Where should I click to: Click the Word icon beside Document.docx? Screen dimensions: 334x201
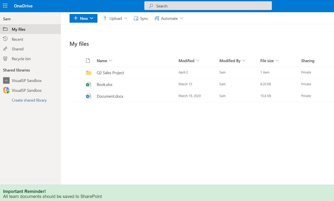coord(88,96)
